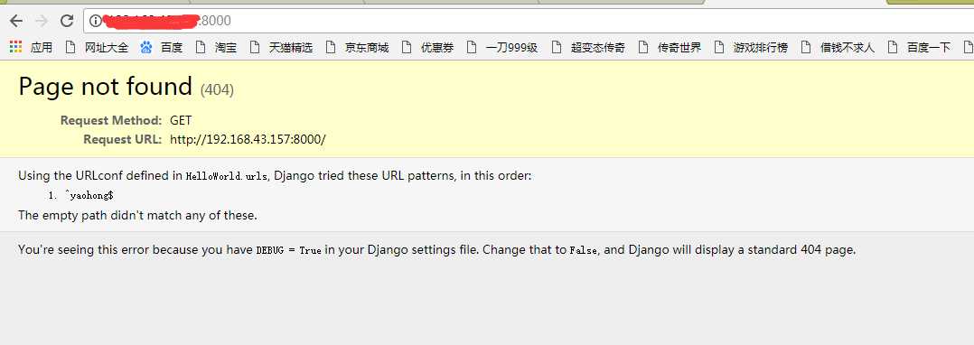The width and height of the screenshot is (974, 345).
Task: Switch to the second browser tab
Action: (276, 2)
